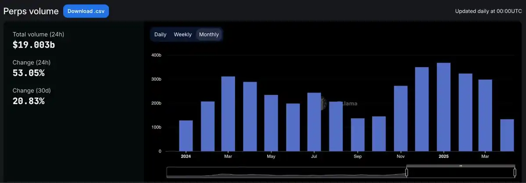Screen dimensions: 526x183
Task: Click the tallest bar for January 2025
Action: [444, 108]
